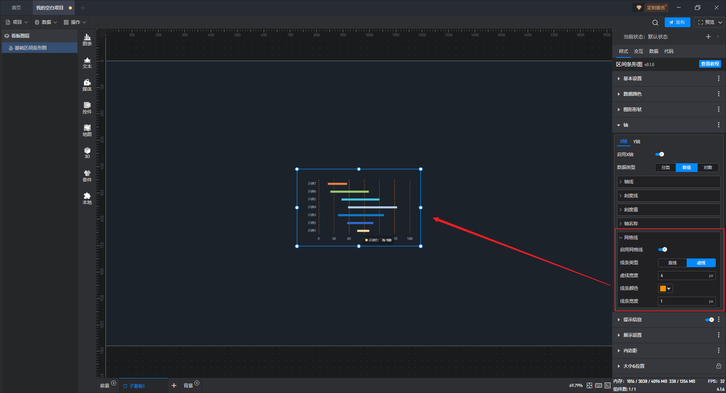This screenshot has width=726, height=393.
Task: Click the 发布 publish button
Action: click(677, 22)
